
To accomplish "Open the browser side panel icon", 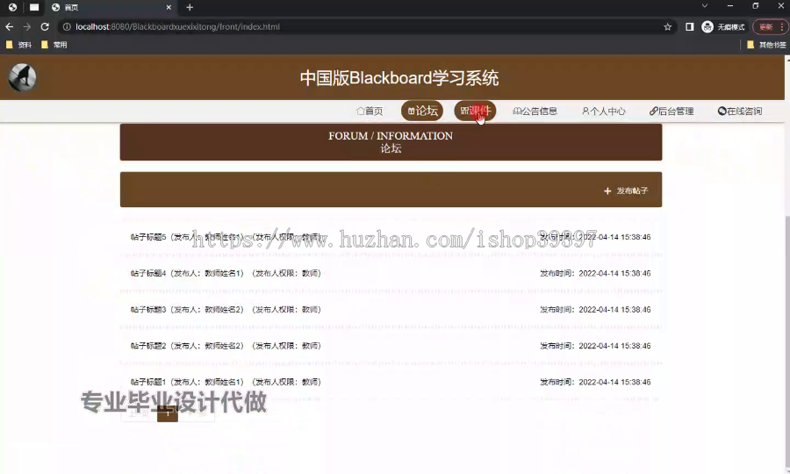I will (689, 26).
